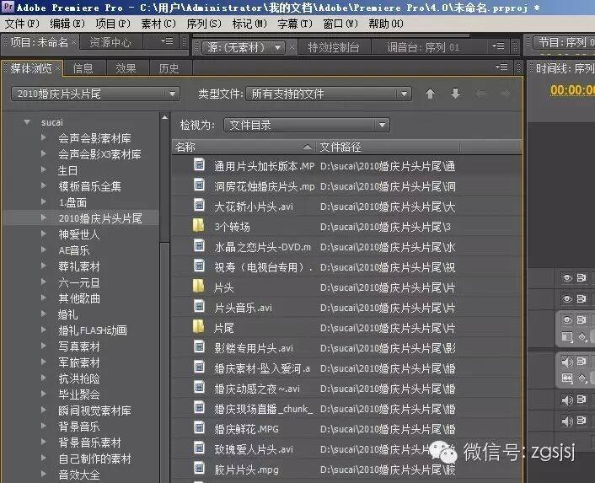This screenshot has height=483, width=595.
Task: Open the media browser panel flyout menu
Action: click(501, 67)
